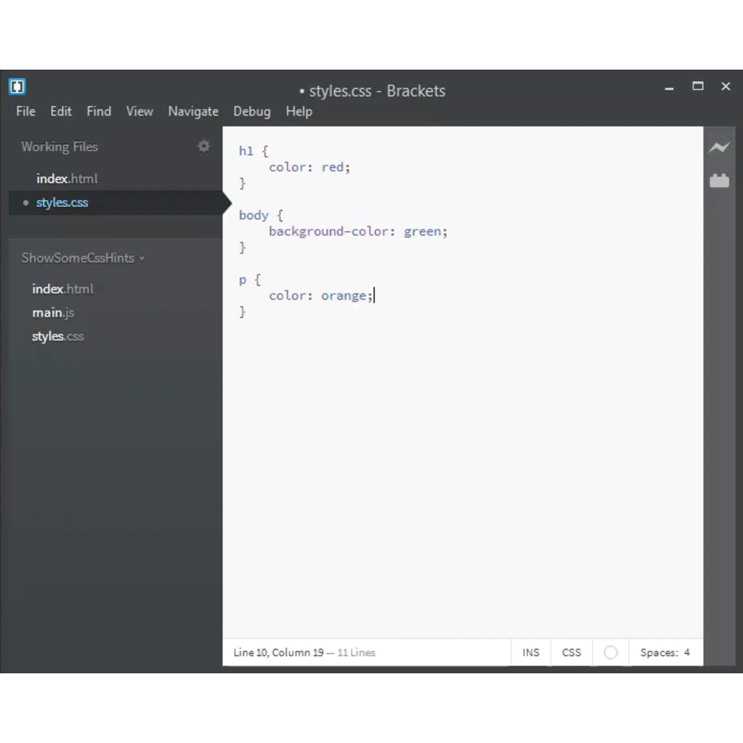Select index.html in Working Files
Viewport: 743px width, 743px height.
click(x=67, y=179)
